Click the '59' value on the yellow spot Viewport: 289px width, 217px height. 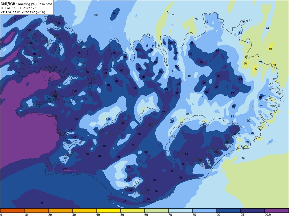point(270,49)
